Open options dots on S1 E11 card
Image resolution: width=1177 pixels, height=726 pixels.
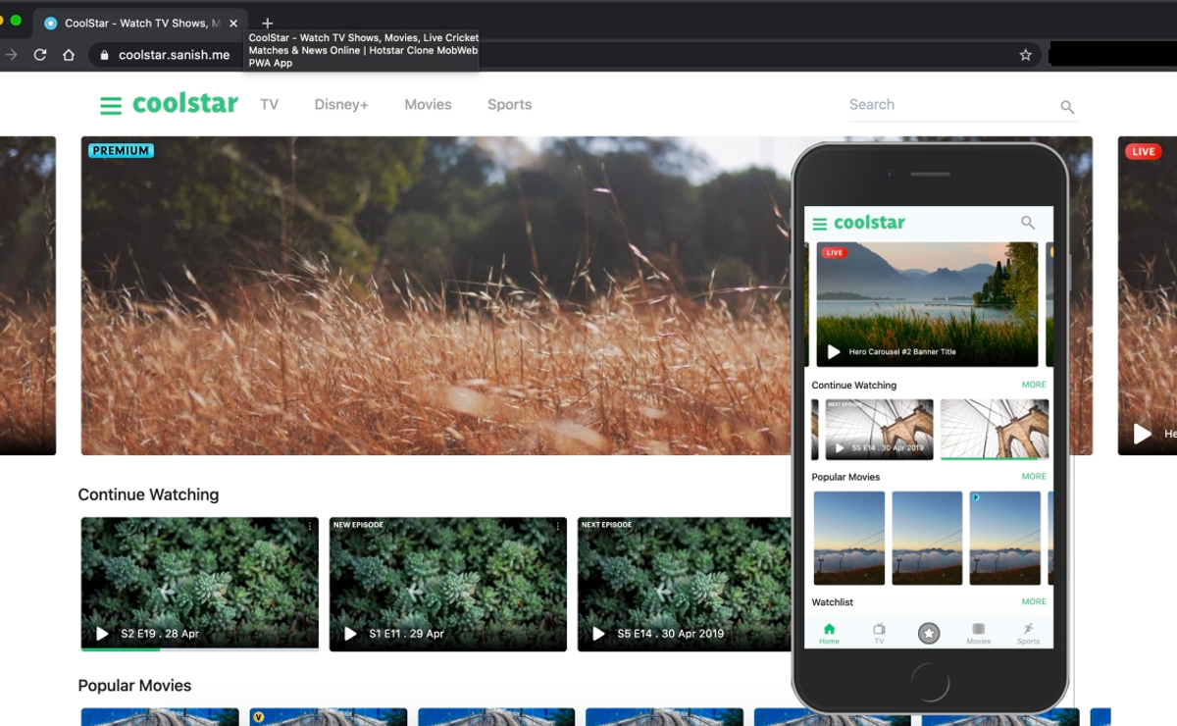(x=558, y=527)
